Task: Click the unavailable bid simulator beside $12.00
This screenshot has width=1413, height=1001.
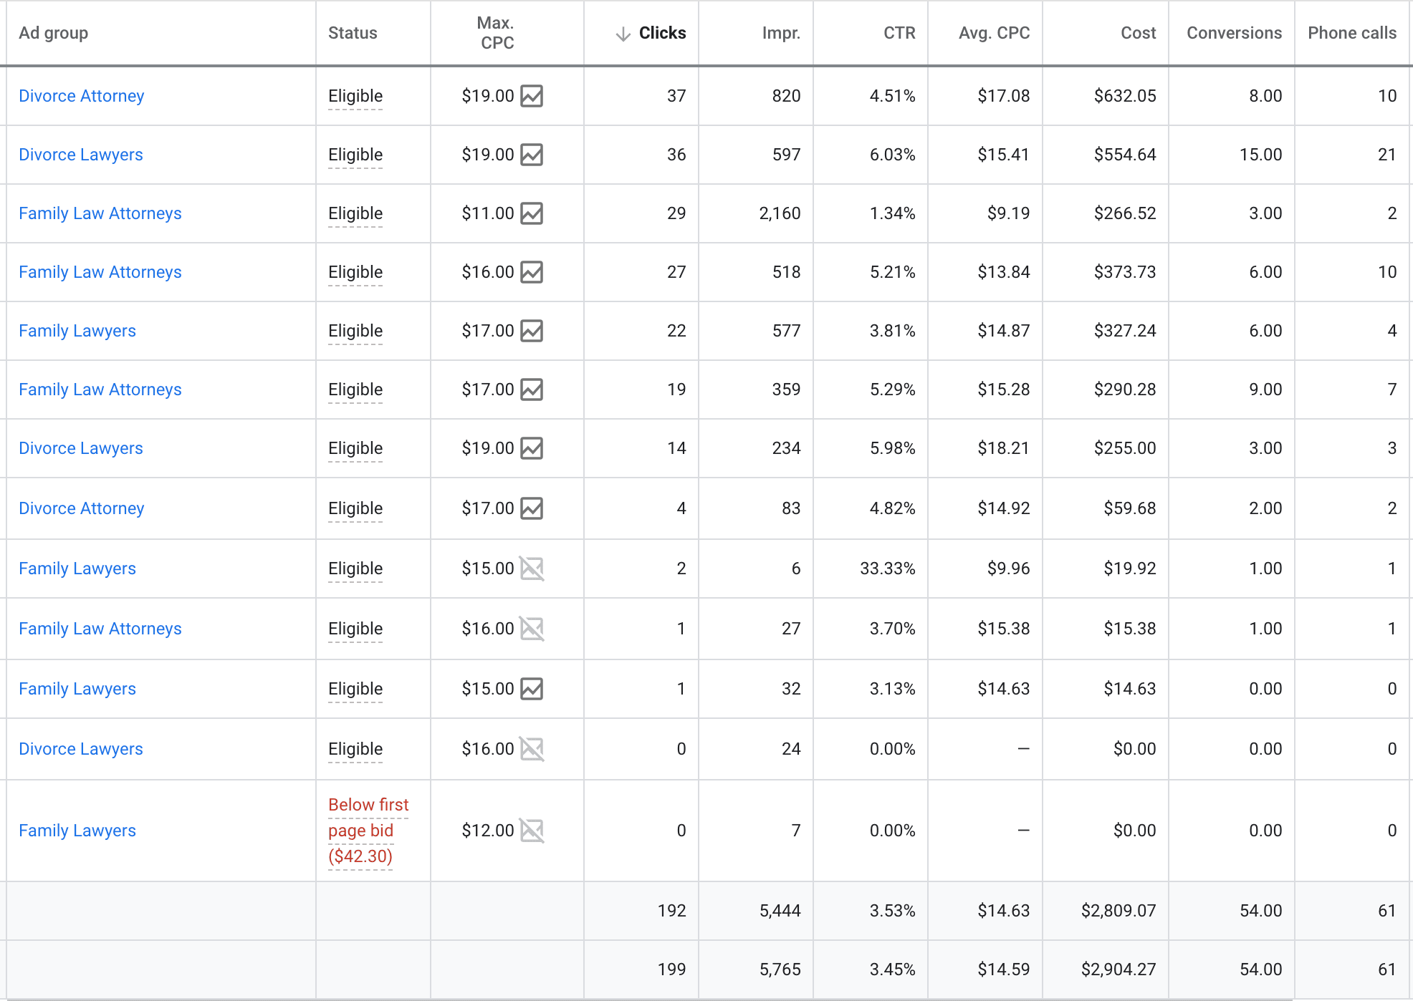Action: click(532, 831)
